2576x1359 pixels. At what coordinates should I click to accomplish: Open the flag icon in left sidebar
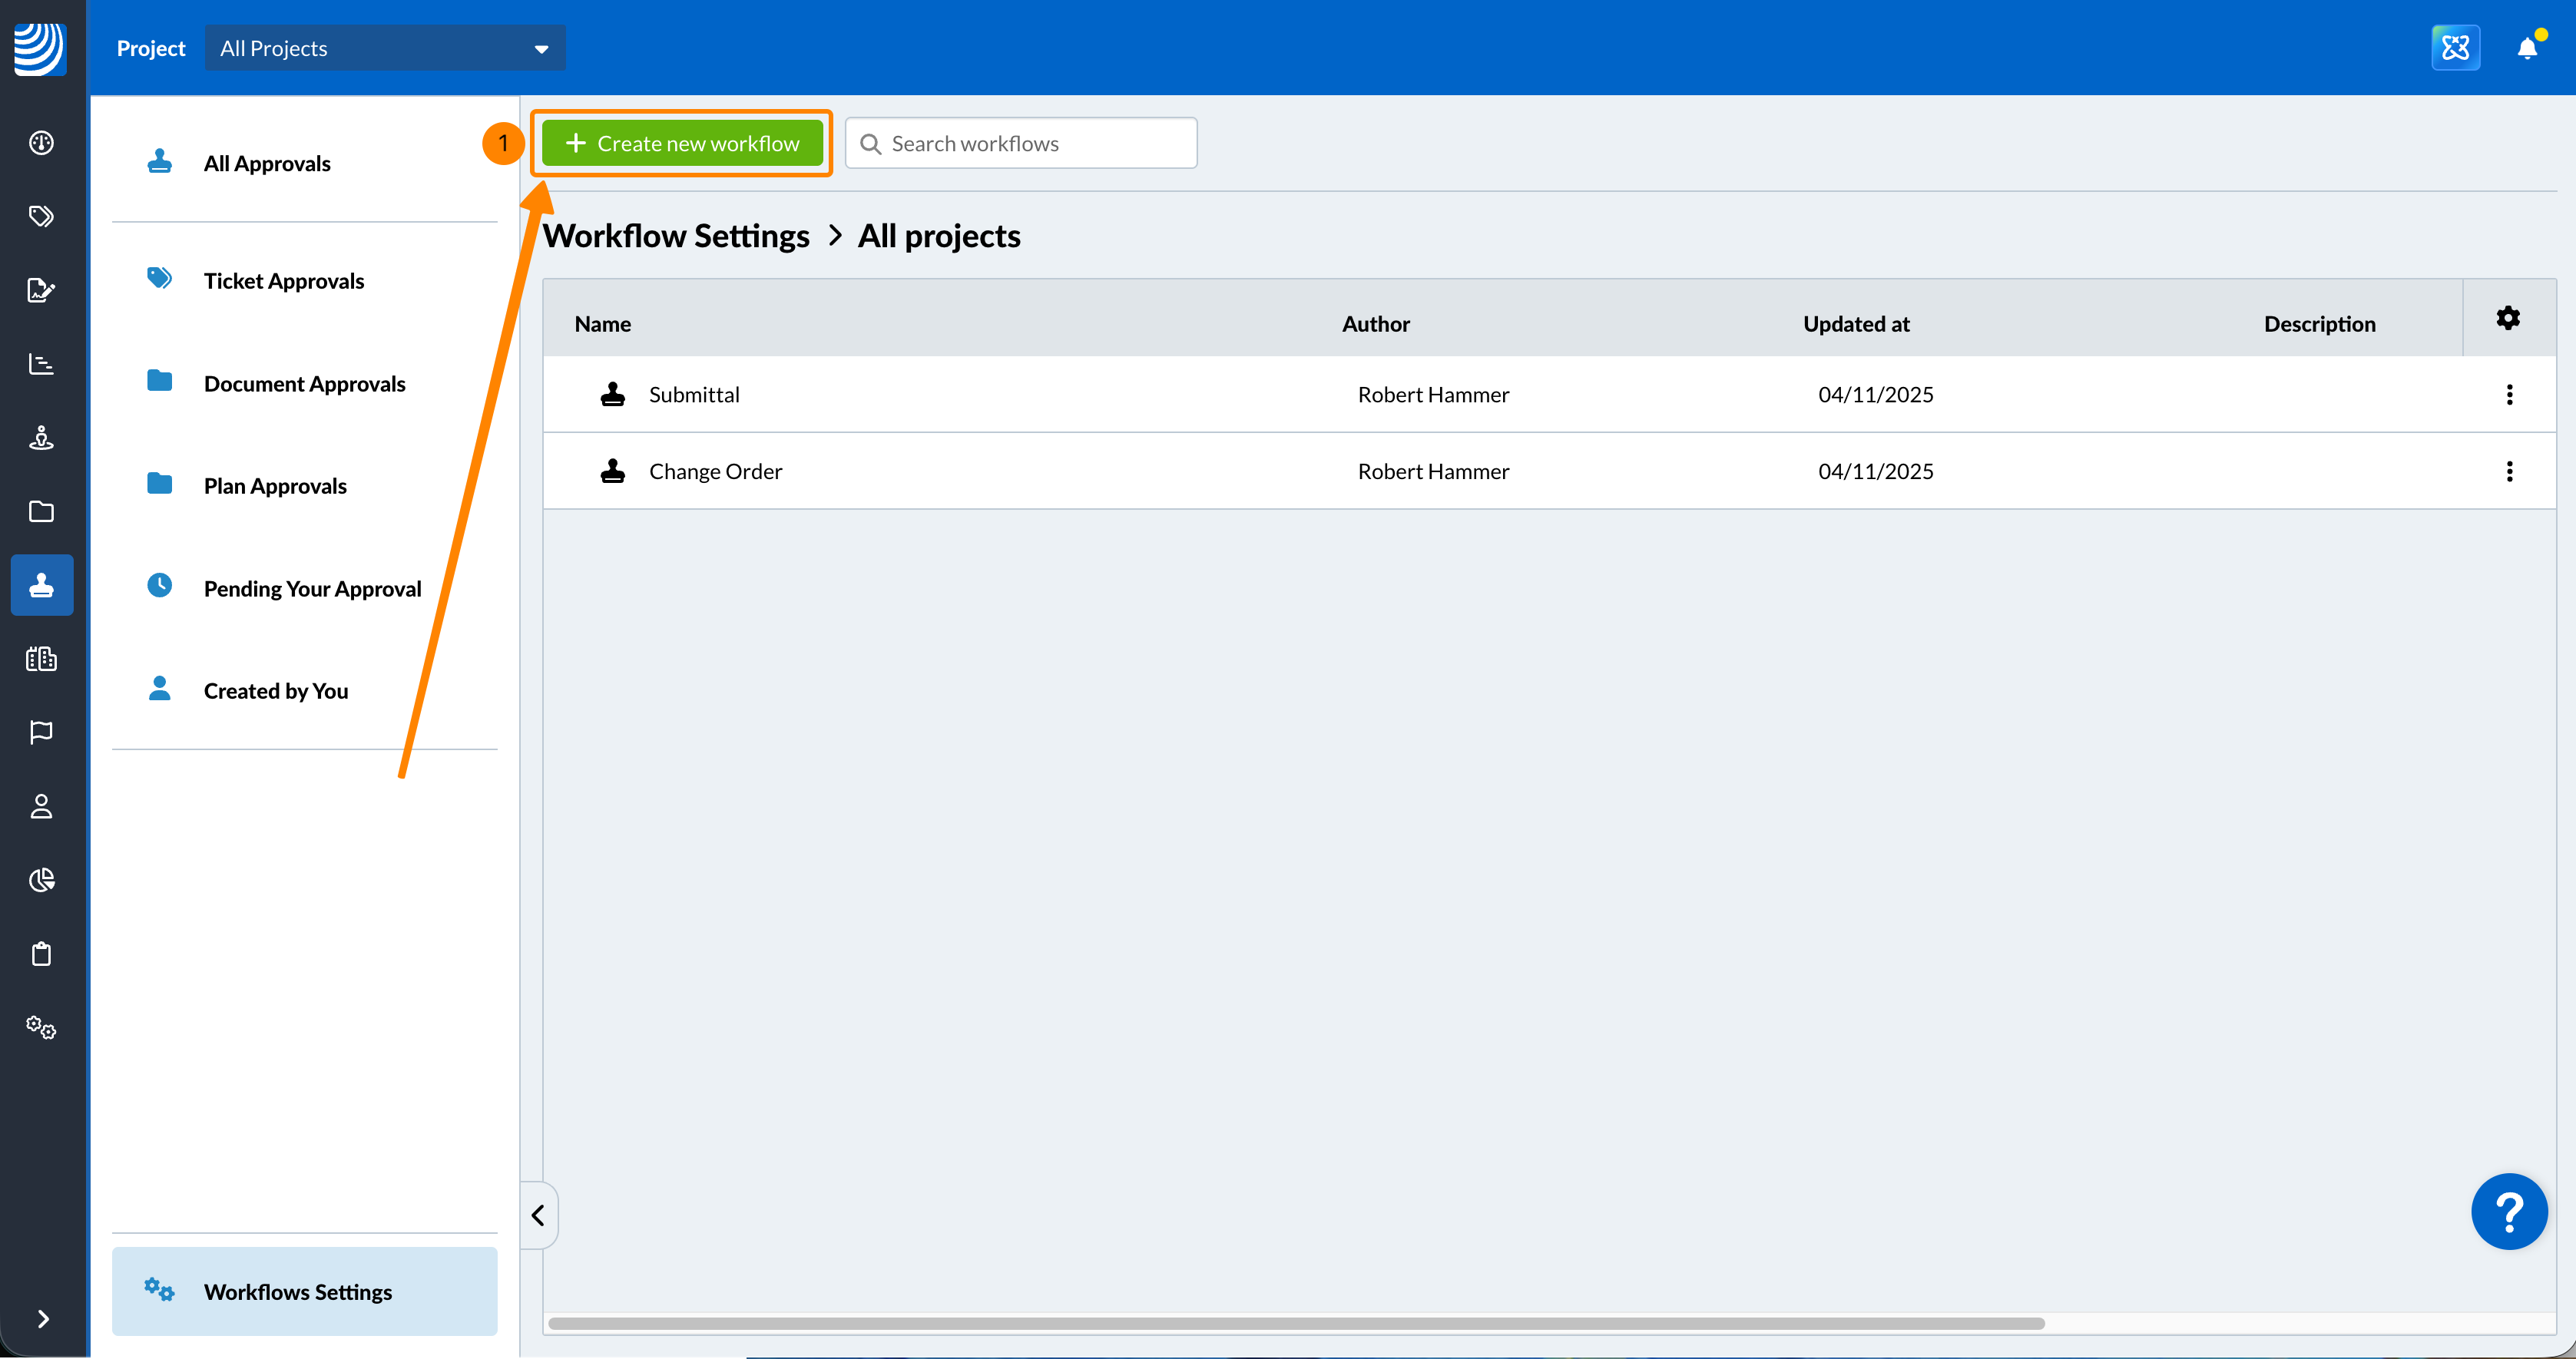(x=41, y=733)
